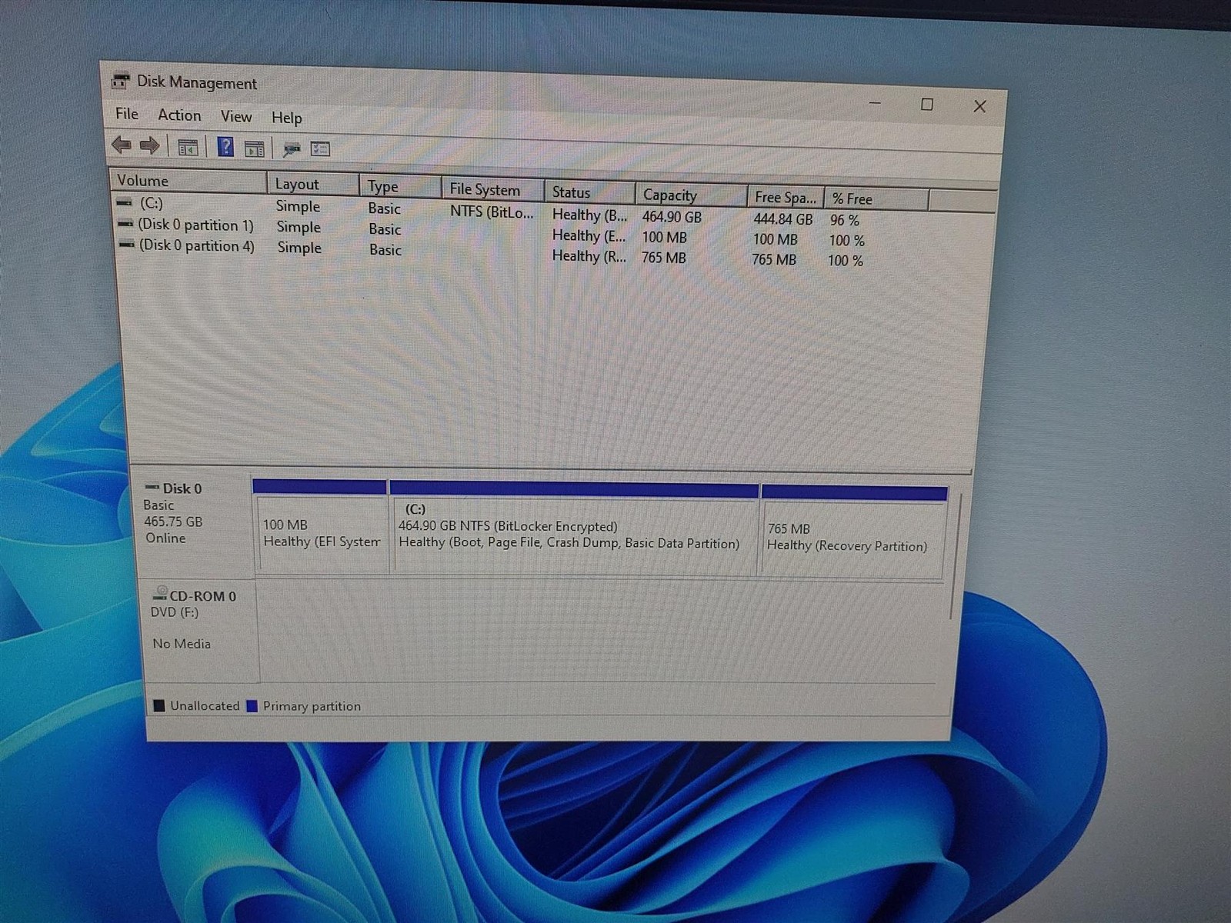Click the 96 % free cell
The width and height of the screenshot is (1231, 923).
click(845, 220)
